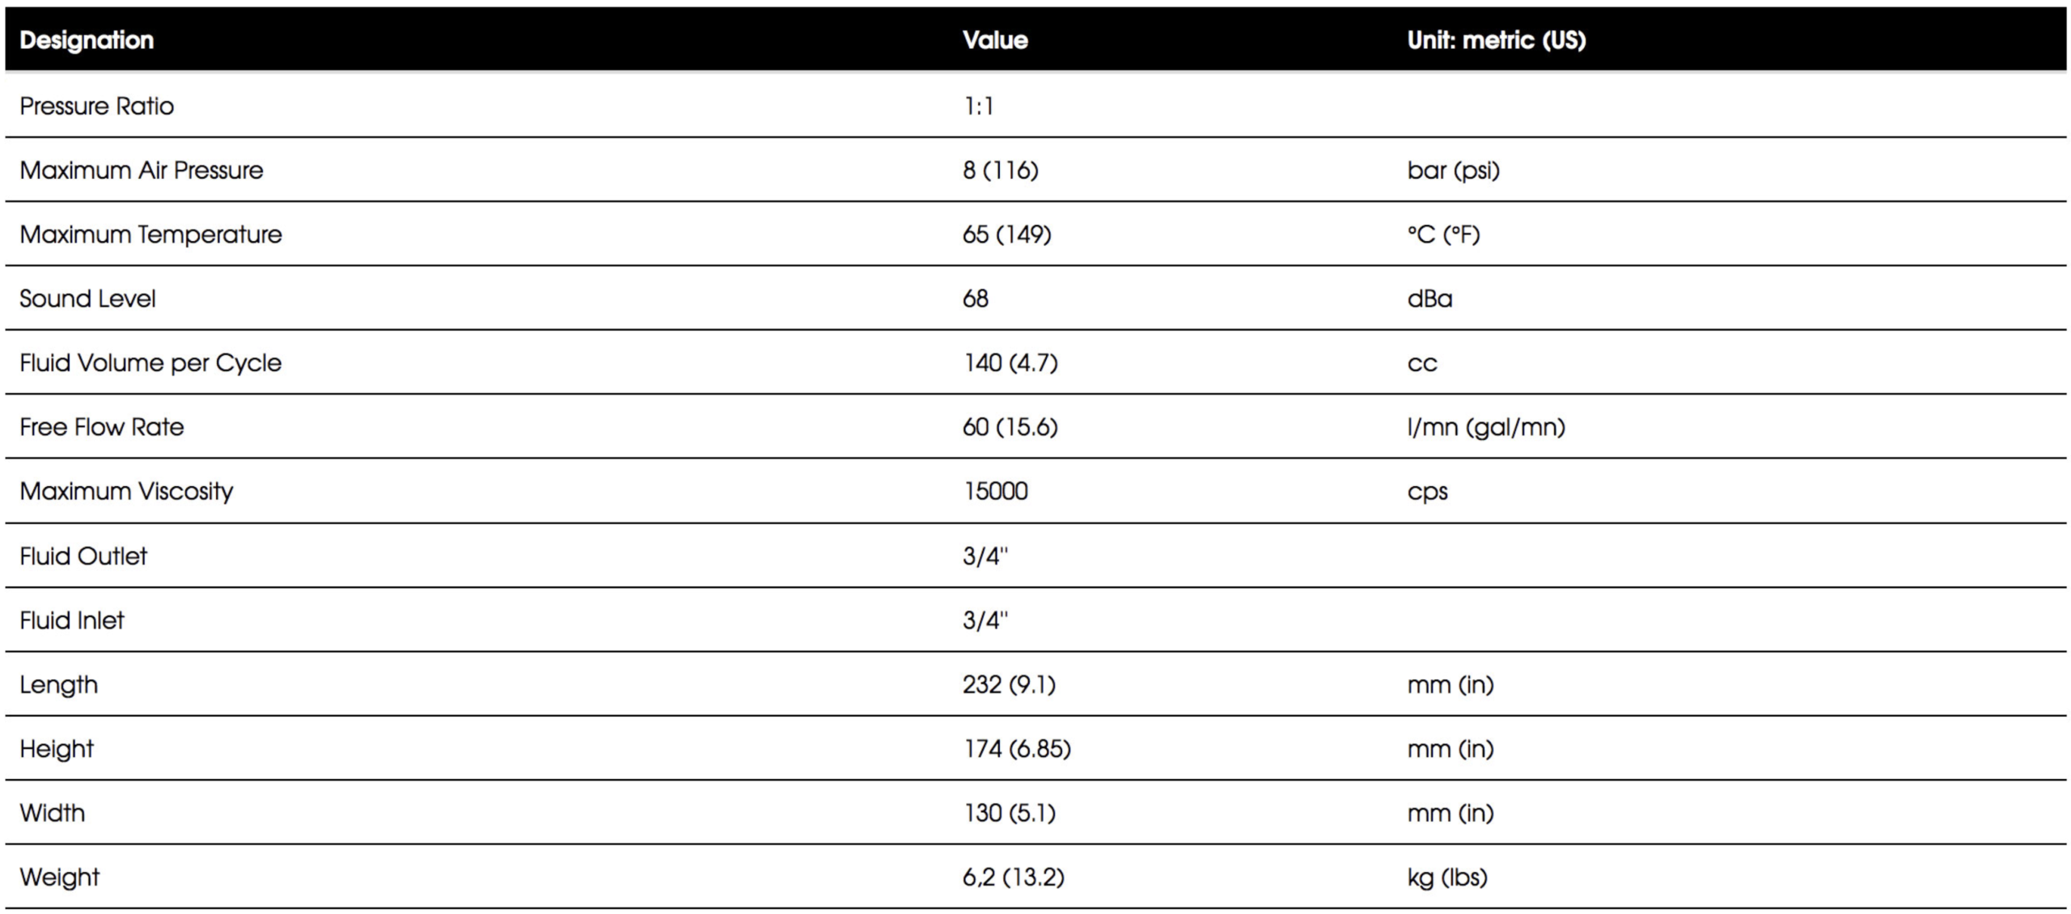Select the Sound Level row label
2071x914 pixels.
87,298
